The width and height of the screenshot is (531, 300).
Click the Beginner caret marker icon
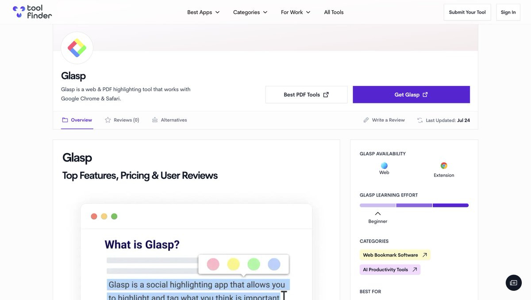click(378, 214)
